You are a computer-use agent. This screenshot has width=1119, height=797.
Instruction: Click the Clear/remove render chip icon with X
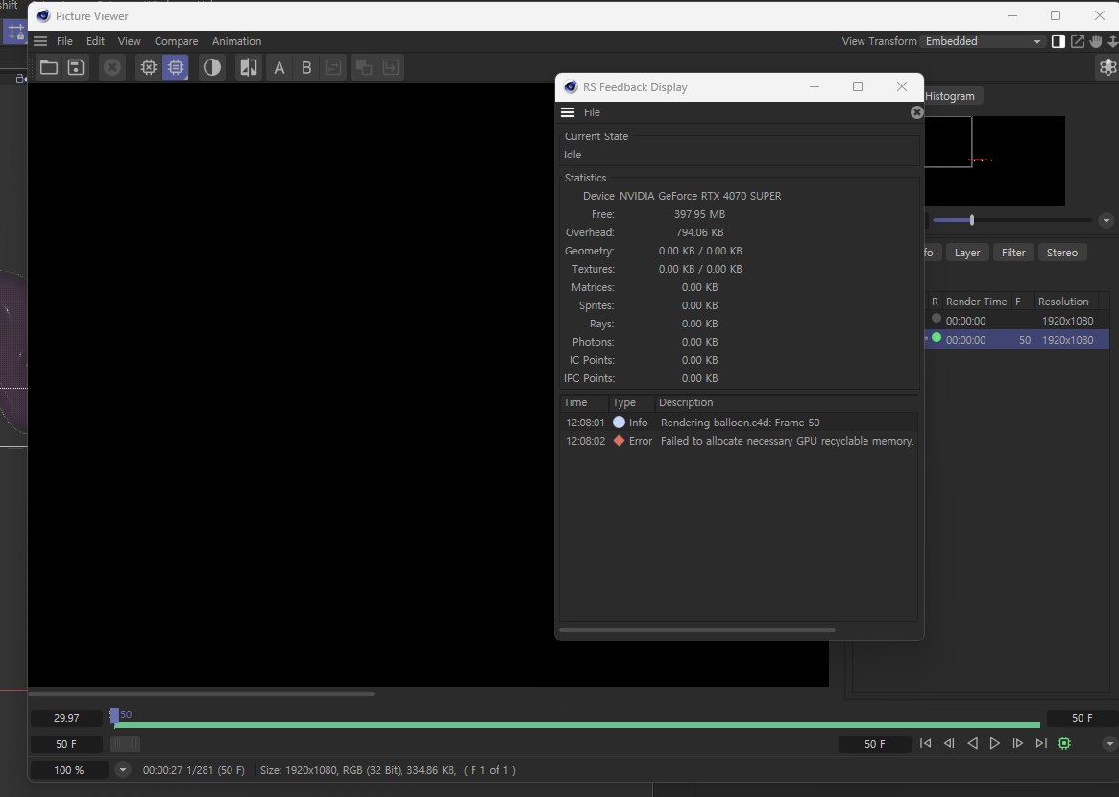149,68
